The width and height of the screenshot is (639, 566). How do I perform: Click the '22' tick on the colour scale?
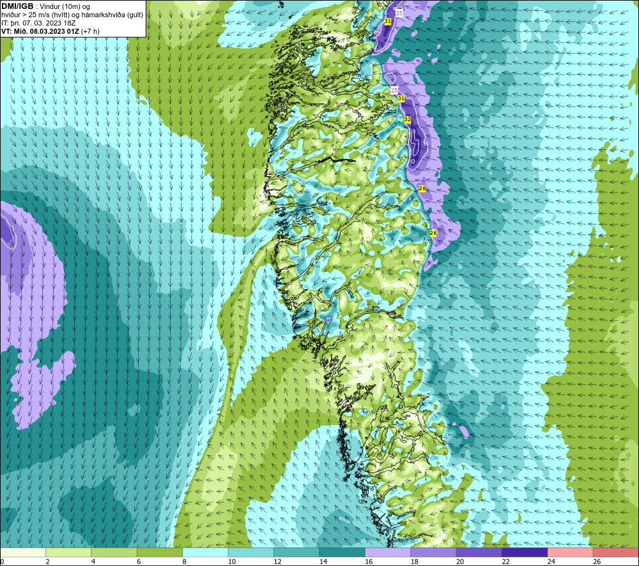505,562
